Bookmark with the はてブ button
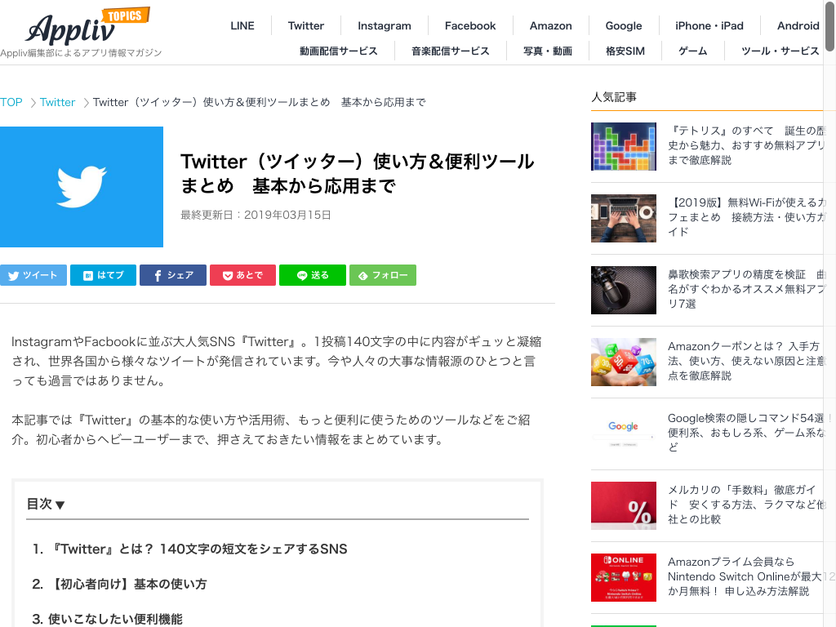This screenshot has width=836, height=627. click(103, 275)
